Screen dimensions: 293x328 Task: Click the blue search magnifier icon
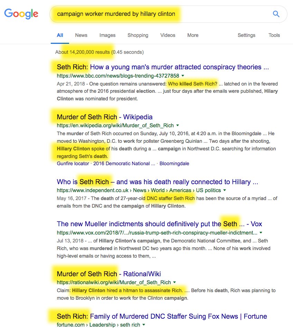(x=276, y=14)
